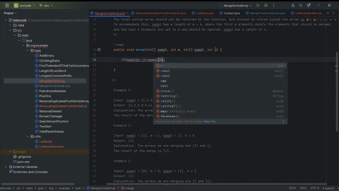Open the dev branch dropdown

(x=46, y=6)
